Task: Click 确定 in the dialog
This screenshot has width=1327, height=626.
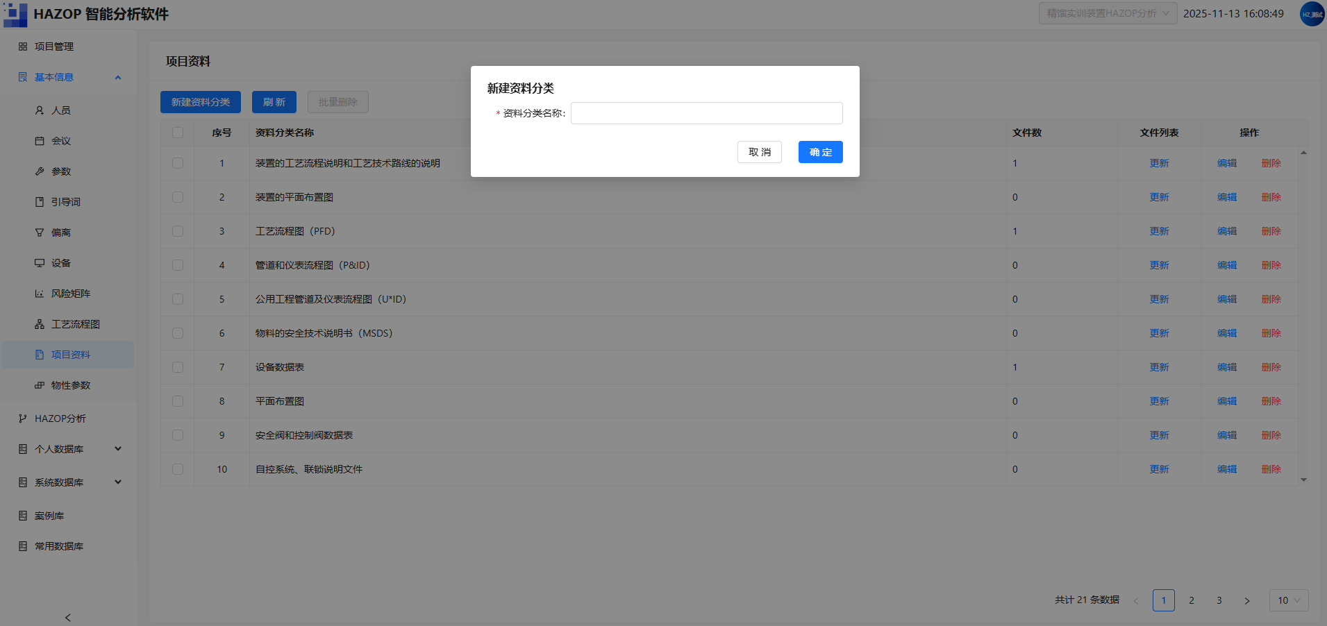Action: pyautogui.click(x=820, y=152)
